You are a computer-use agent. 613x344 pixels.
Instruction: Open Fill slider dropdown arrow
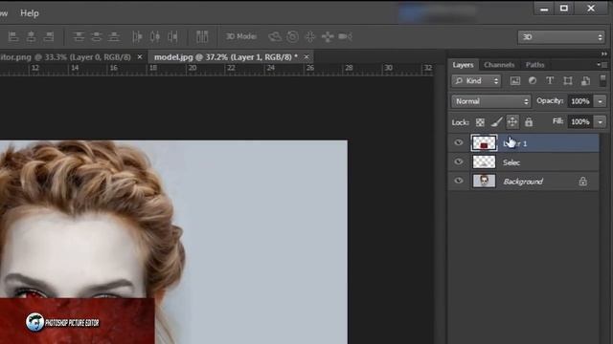(x=601, y=121)
